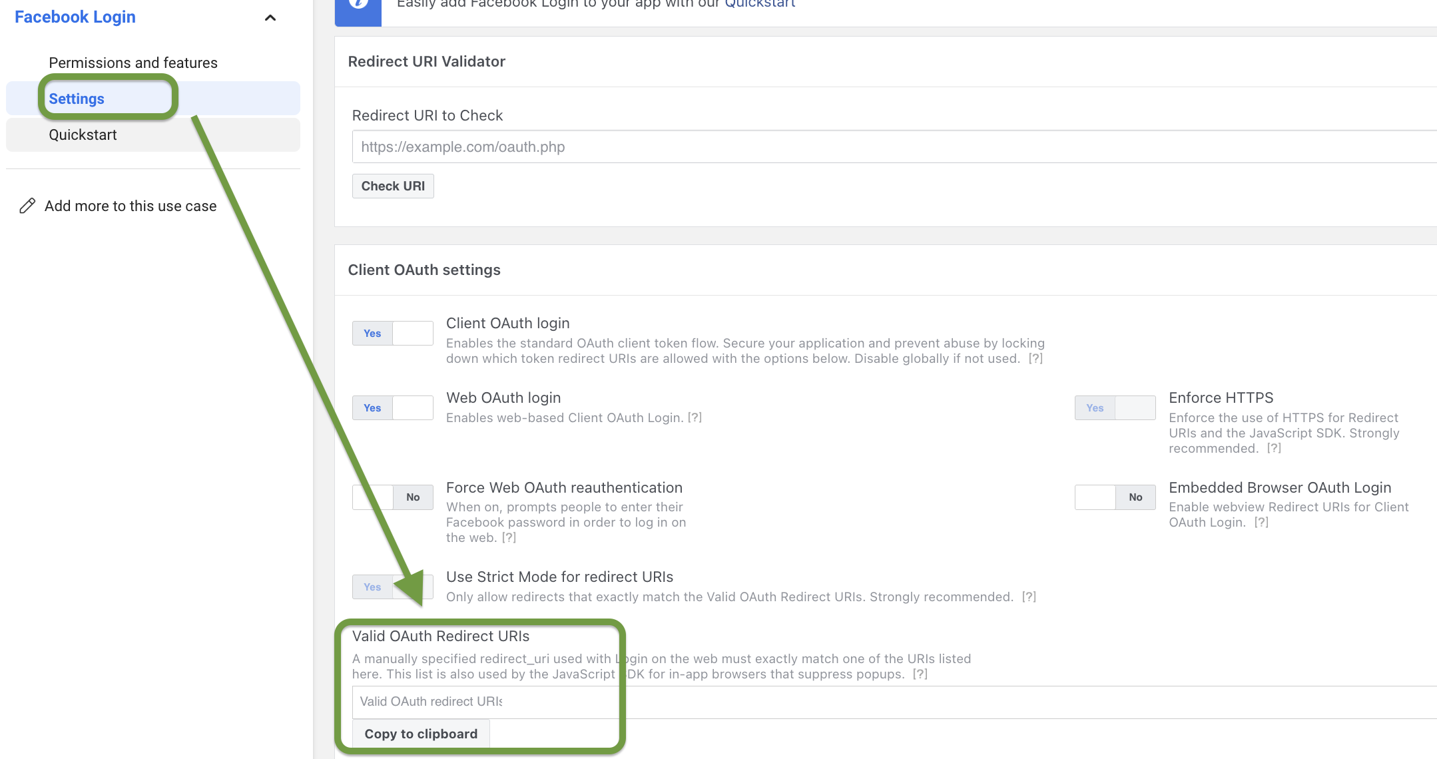
Task: Open the [?] help for Web OAuth login
Action: [695, 417]
